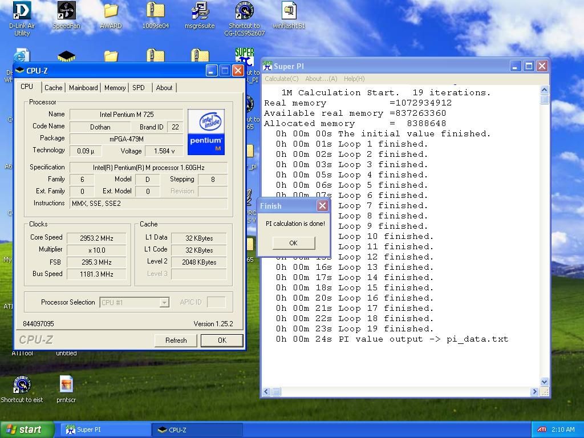The width and height of the screenshot is (584, 438).
Task: Click the FSB value 295.3 MHz
Action: pyautogui.click(x=96, y=262)
